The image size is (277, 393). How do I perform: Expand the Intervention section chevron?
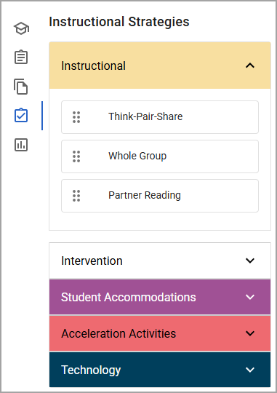click(250, 261)
